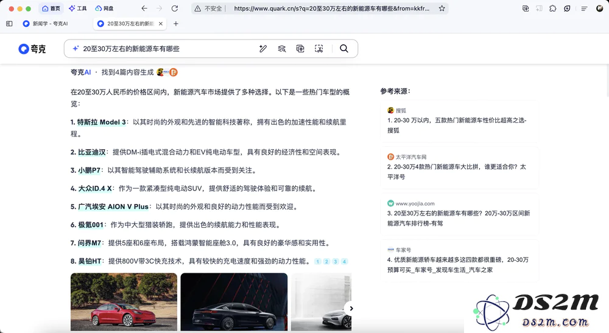Click the leaf lightning speed-mode icon
Viewport: 609px width, 333px height.
click(x=567, y=8)
